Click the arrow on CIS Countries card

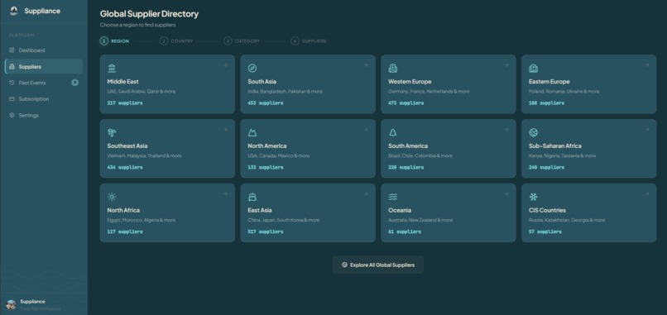[x=646, y=193]
